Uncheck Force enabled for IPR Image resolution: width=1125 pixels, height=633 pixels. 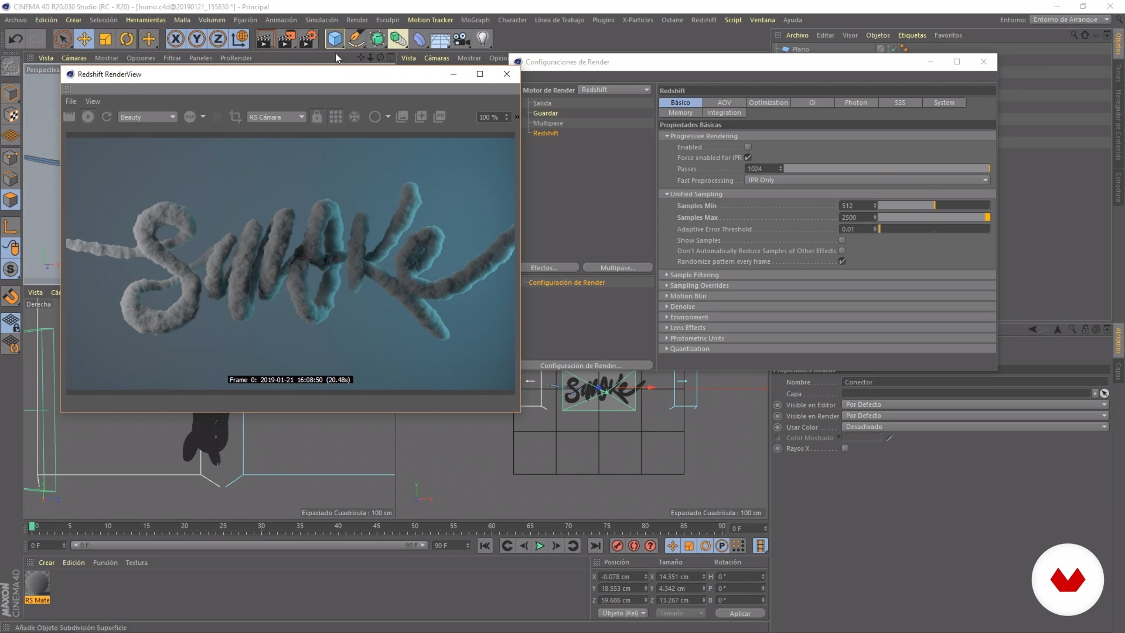coord(748,158)
